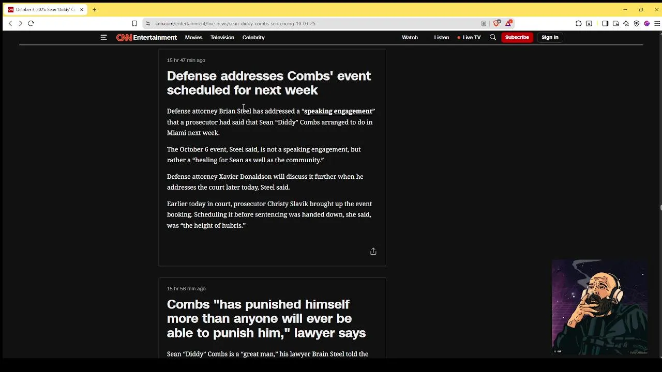Viewport: 662px width, 372px height.
Task: Go to CNN home via logo
Action: (124, 37)
